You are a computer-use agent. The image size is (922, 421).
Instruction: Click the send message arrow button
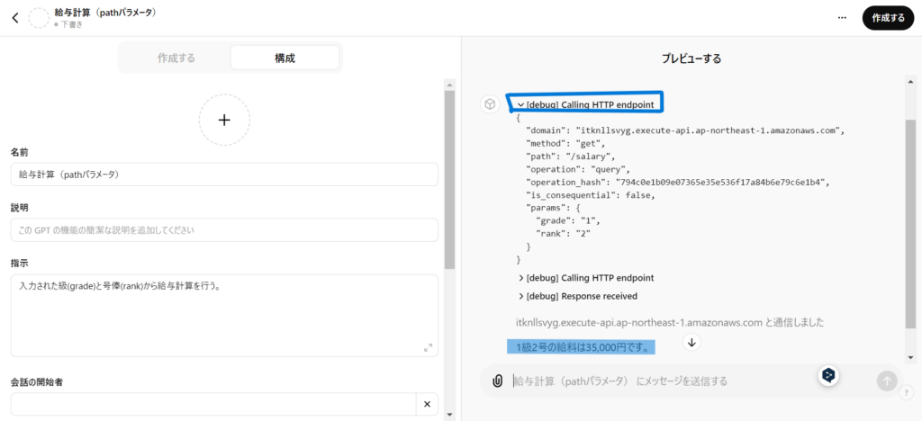pyautogui.click(x=887, y=381)
